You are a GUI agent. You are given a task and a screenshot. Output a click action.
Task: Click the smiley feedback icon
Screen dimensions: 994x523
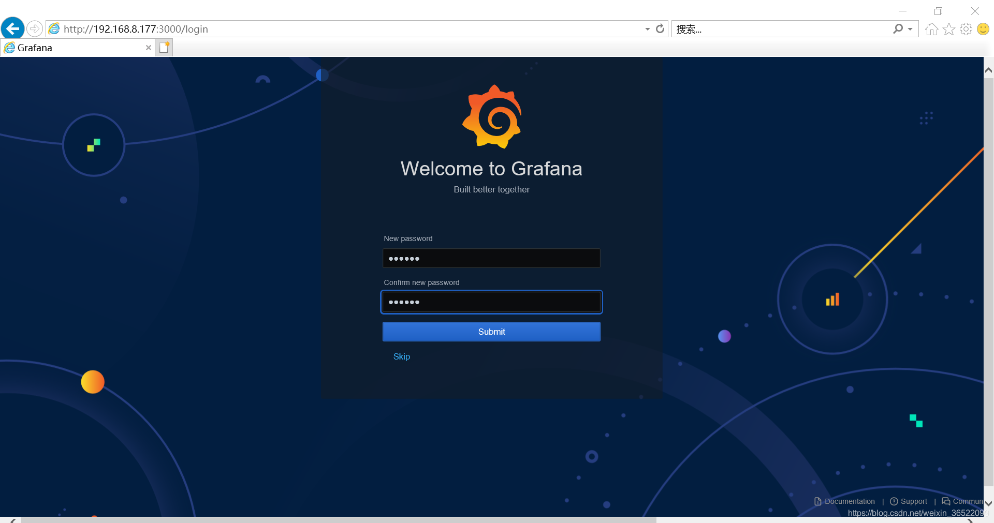click(983, 29)
